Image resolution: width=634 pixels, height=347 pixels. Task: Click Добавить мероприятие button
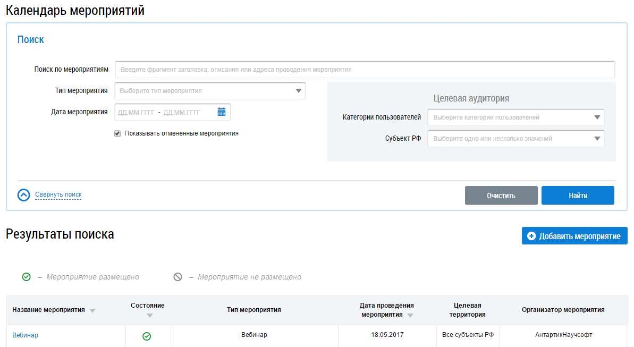pos(574,236)
